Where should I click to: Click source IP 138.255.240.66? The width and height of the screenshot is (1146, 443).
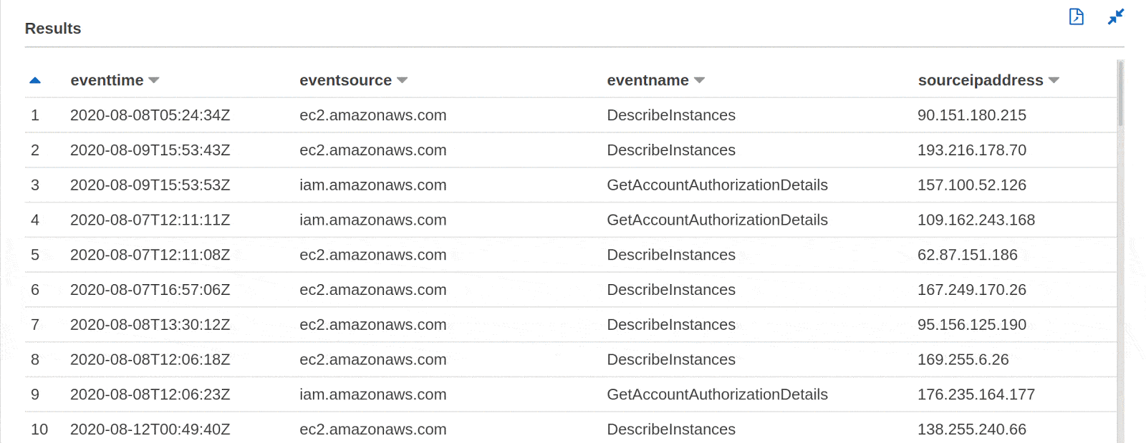(972, 429)
